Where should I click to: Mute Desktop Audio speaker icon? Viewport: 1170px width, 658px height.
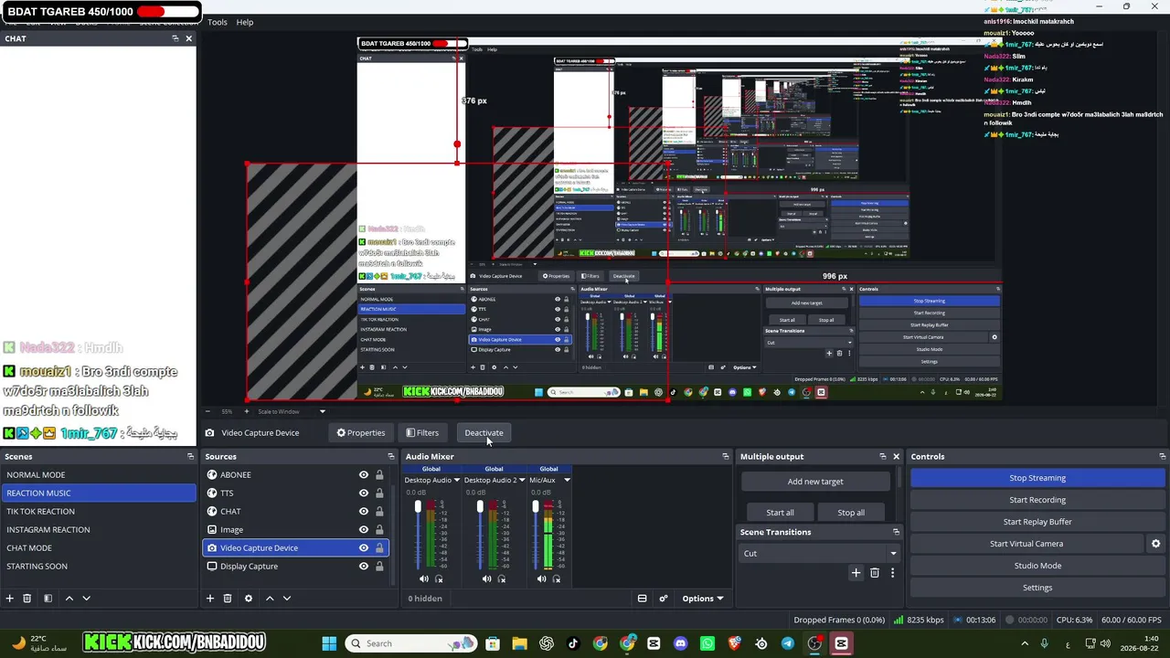point(423,578)
